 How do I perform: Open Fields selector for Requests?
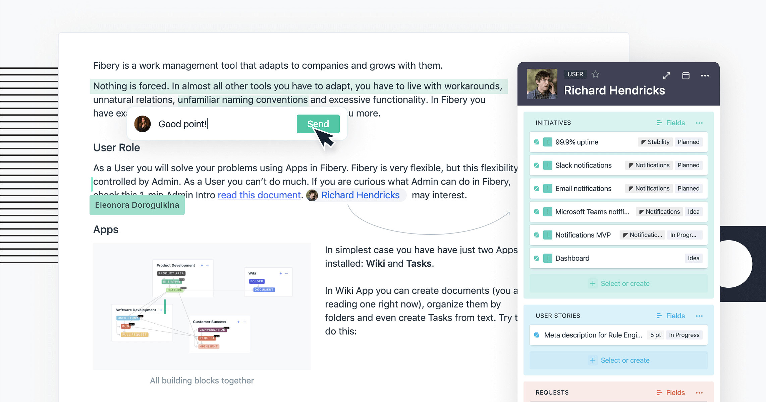pyautogui.click(x=671, y=393)
